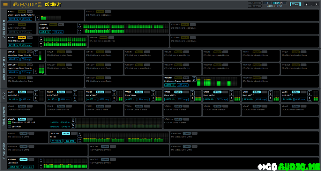Screen dimensions: 321x171
Task: Toggle Online for offline VBAN1 stream
Action: pos(22,106)
